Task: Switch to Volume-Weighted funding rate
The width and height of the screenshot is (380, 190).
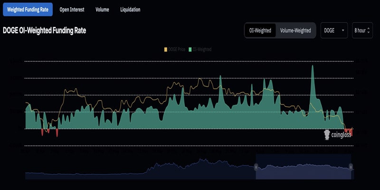Action: (x=295, y=30)
